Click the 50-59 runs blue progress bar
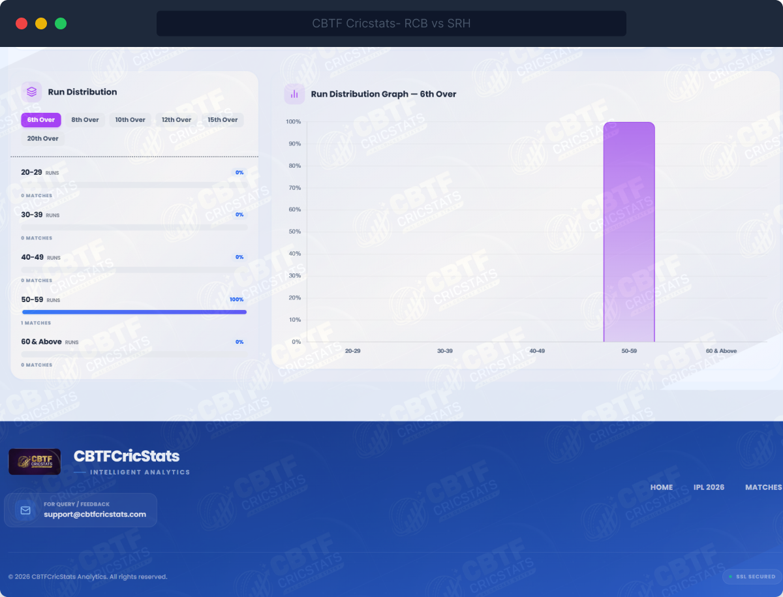Viewport: 783px width, 597px height. (134, 312)
